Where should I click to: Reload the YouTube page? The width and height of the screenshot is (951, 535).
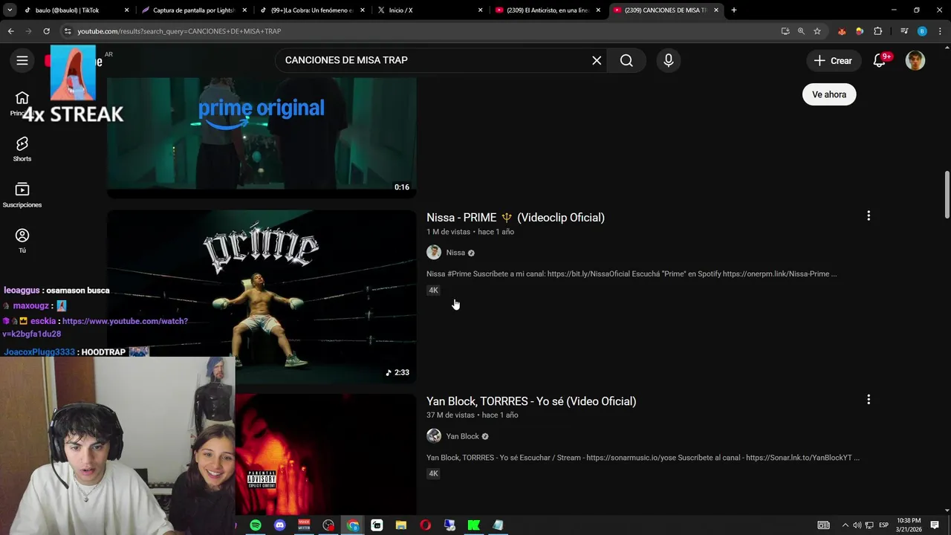coord(46,31)
